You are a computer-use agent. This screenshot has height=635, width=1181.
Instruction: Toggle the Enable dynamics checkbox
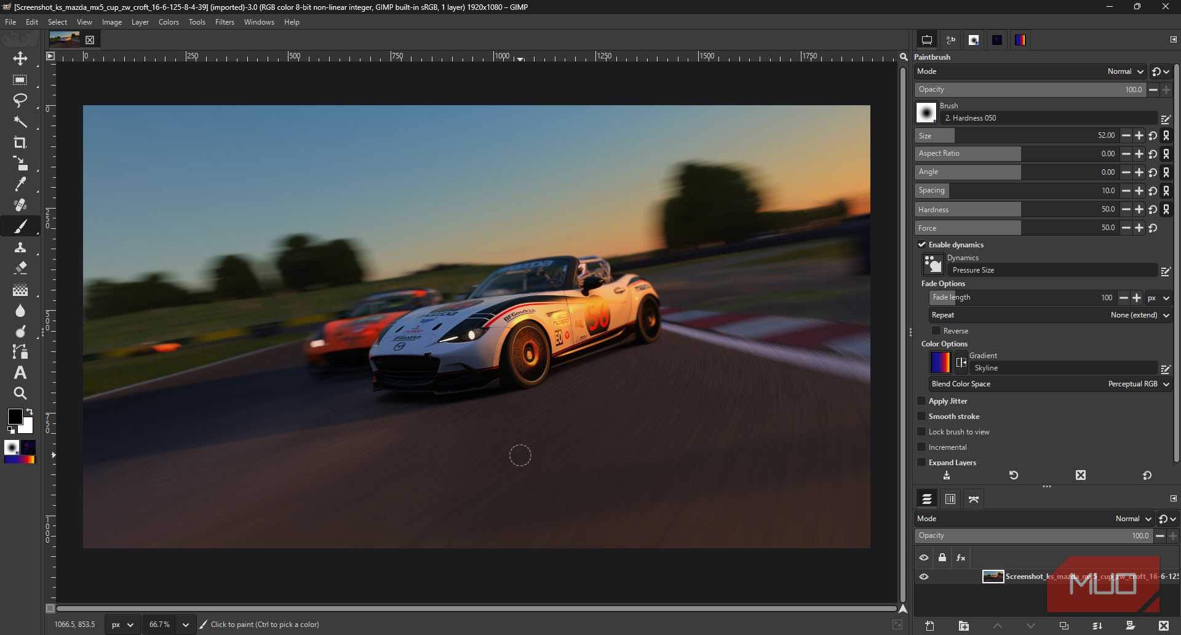point(923,244)
